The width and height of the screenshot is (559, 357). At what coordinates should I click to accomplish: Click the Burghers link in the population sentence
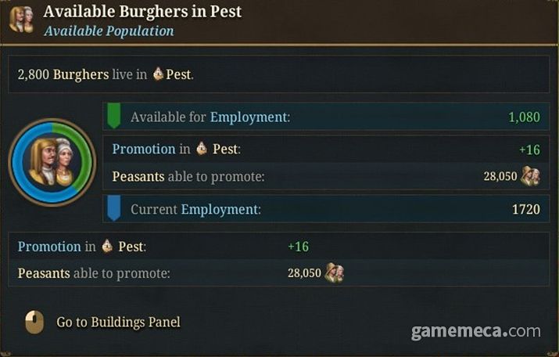pos(81,75)
